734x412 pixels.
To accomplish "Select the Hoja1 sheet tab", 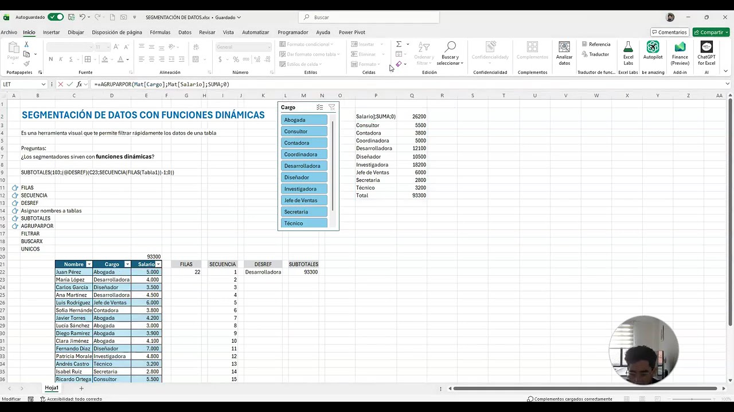I will [x=52, y=388].
